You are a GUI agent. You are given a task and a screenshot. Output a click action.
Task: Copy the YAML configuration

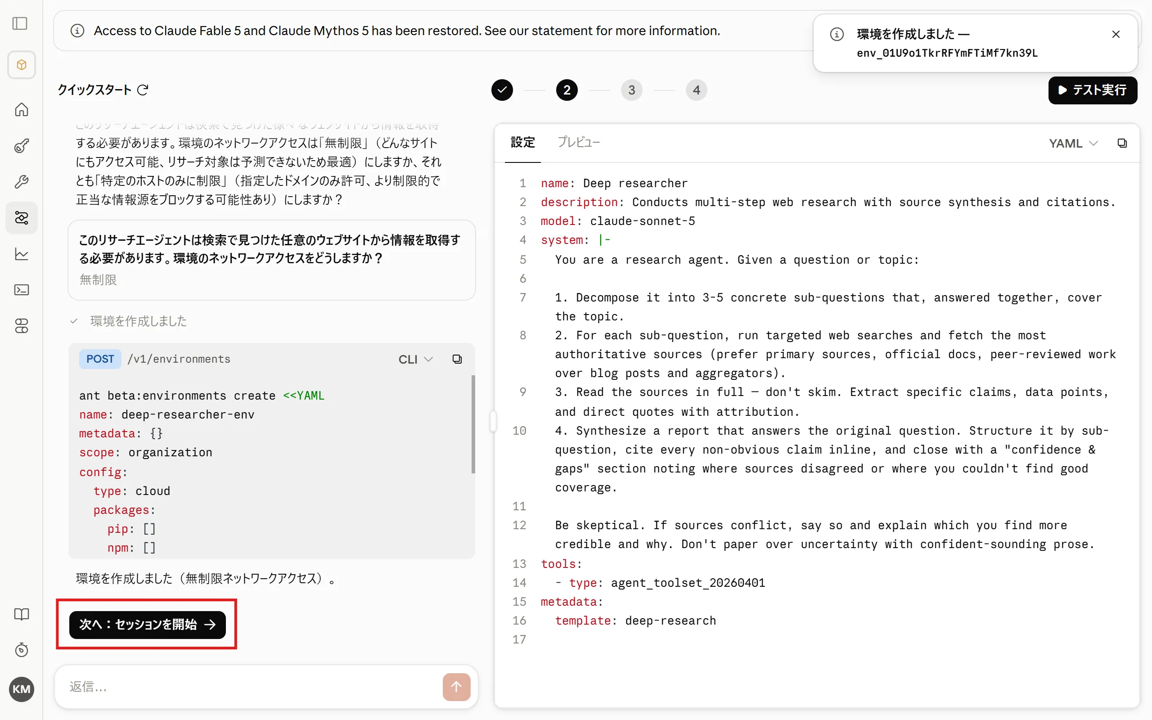point(1122,143)
